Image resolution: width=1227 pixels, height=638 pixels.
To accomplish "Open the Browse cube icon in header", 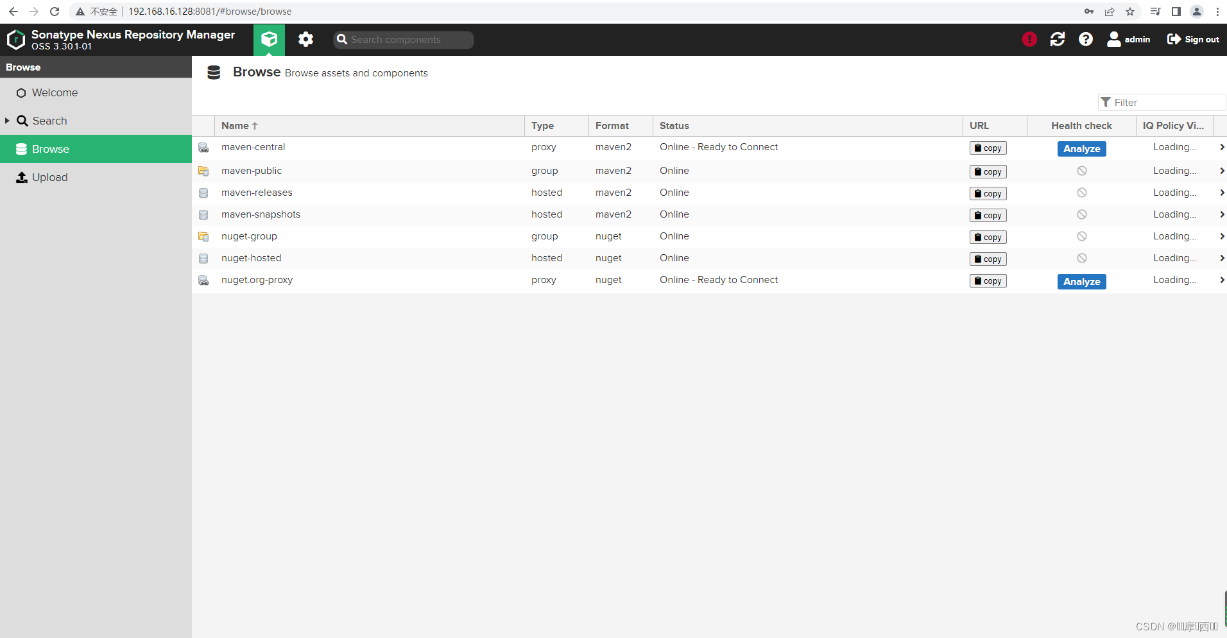I will pos(269,39).
